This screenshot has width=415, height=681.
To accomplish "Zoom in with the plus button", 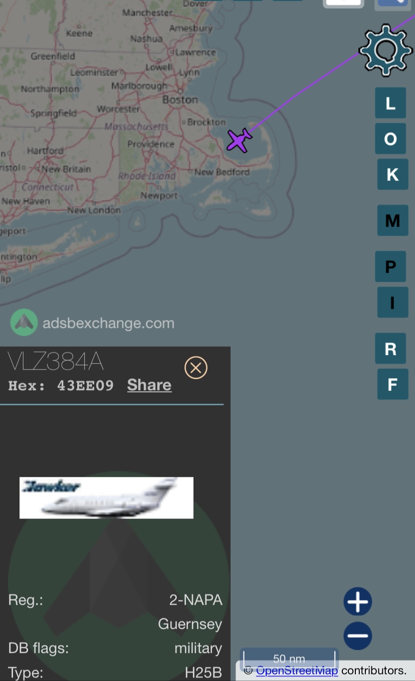I will tap(358, 601).
